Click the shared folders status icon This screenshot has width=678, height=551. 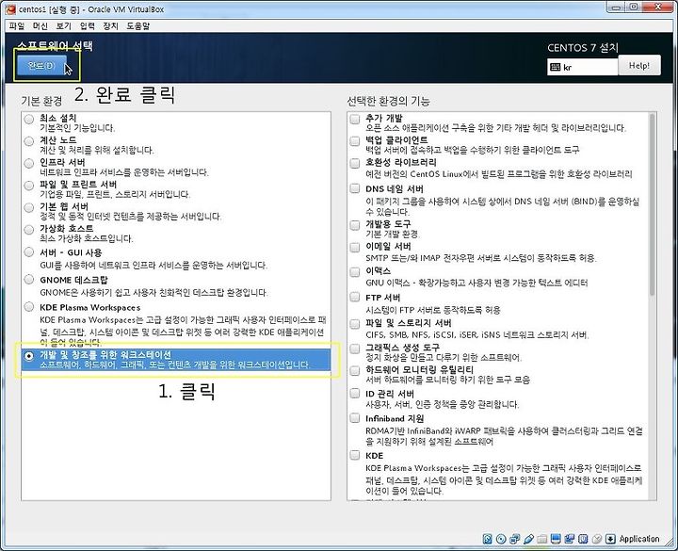pyautogui.click(x=541, y=539)
